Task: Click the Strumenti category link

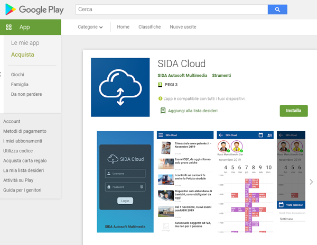Action: (221, 76)
